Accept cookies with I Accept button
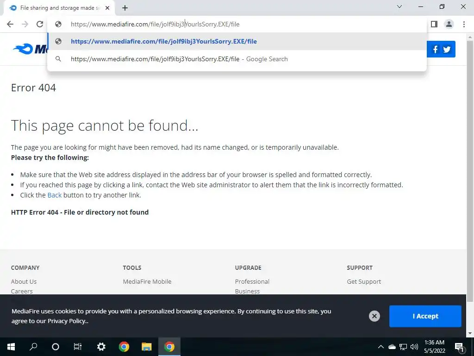This screenshot has width=474, height=356. tap(425, 316)
